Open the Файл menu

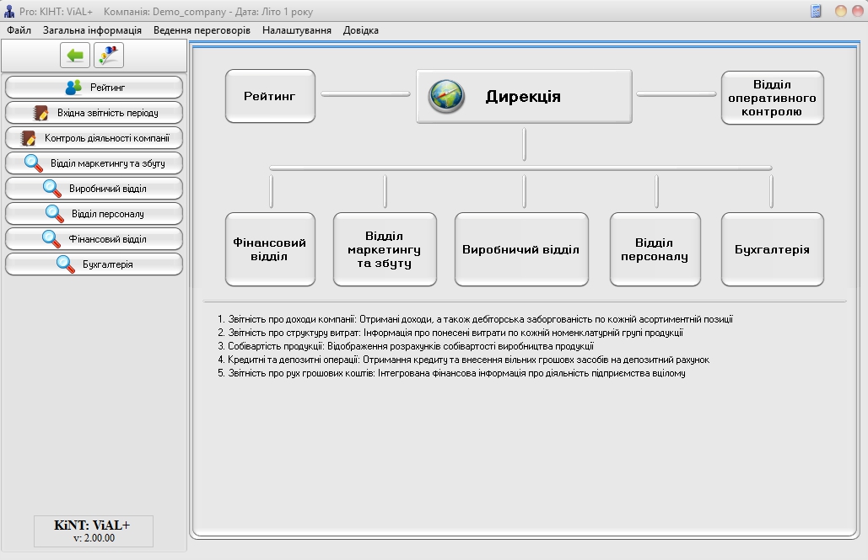tap(19, 30)
